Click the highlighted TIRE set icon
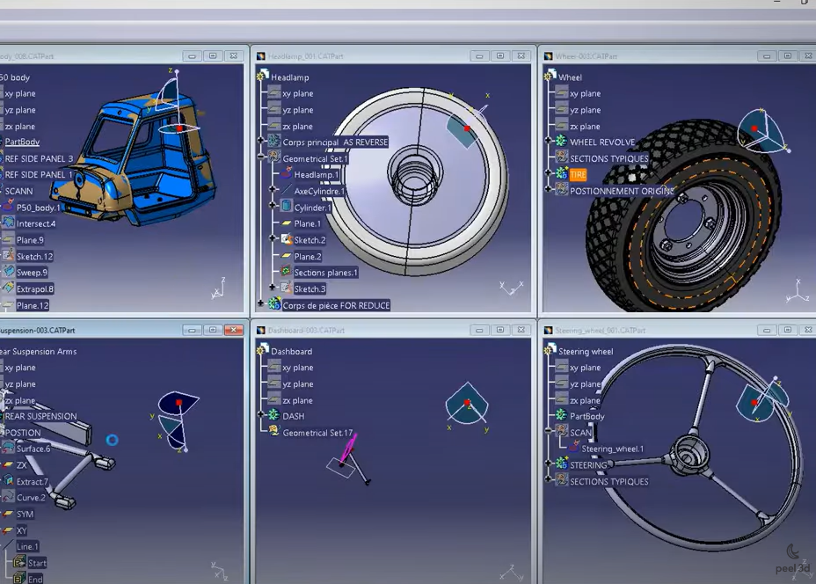Viewport: 816px width, 584px height. click(x=561, y=173)
